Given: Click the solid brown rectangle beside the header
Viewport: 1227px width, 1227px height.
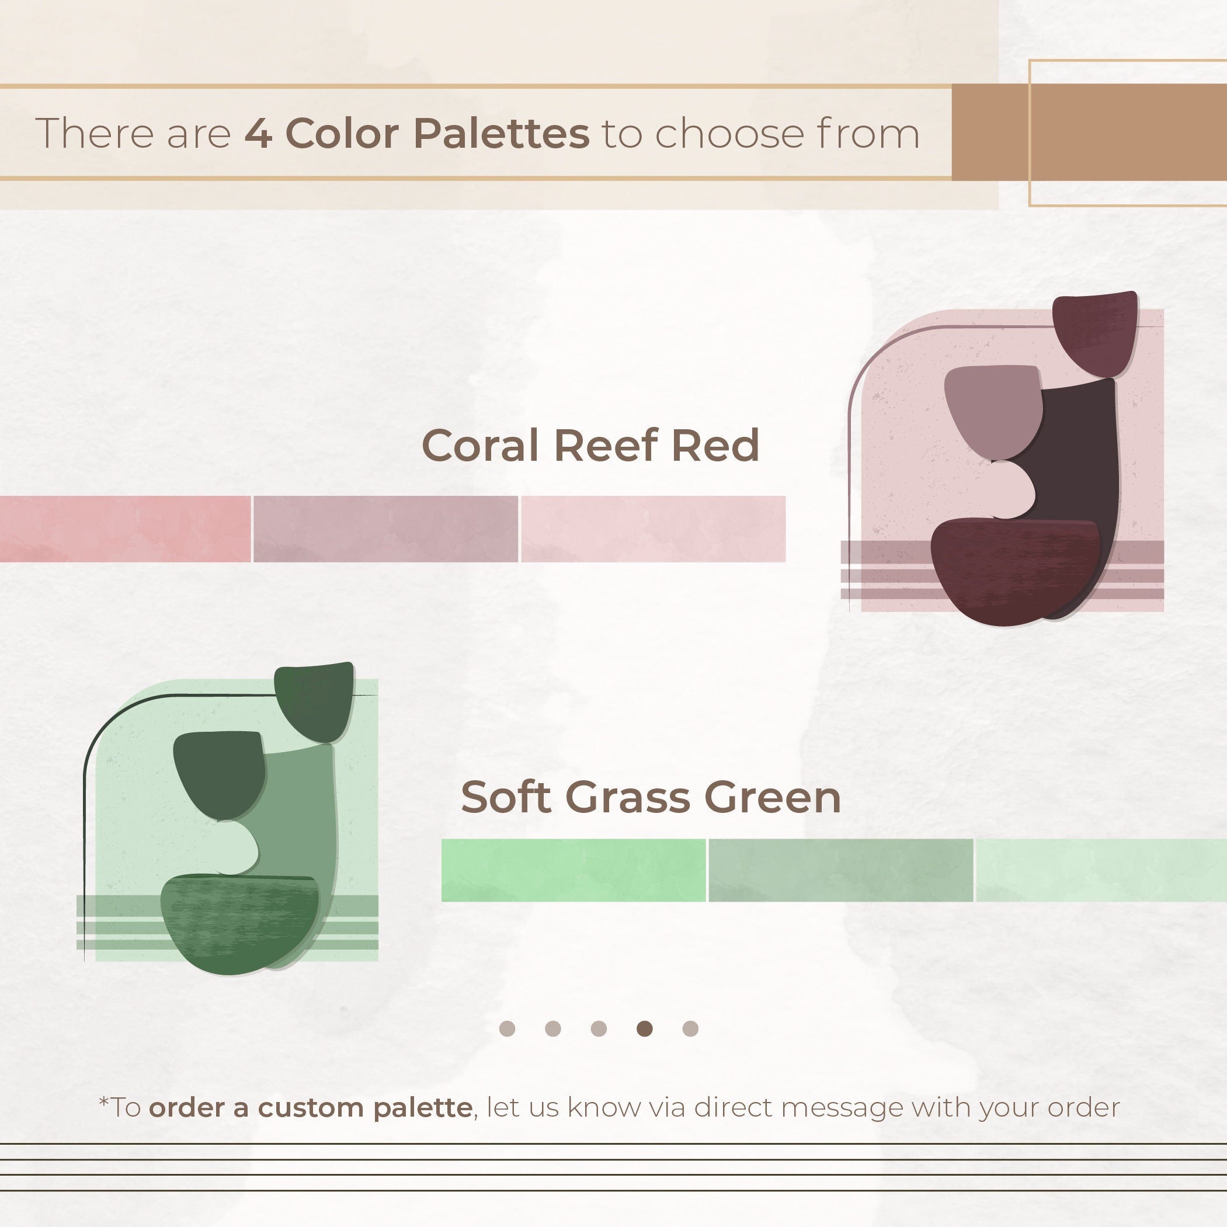Looking at the screenshot, I should click(x=1089, y=132).
